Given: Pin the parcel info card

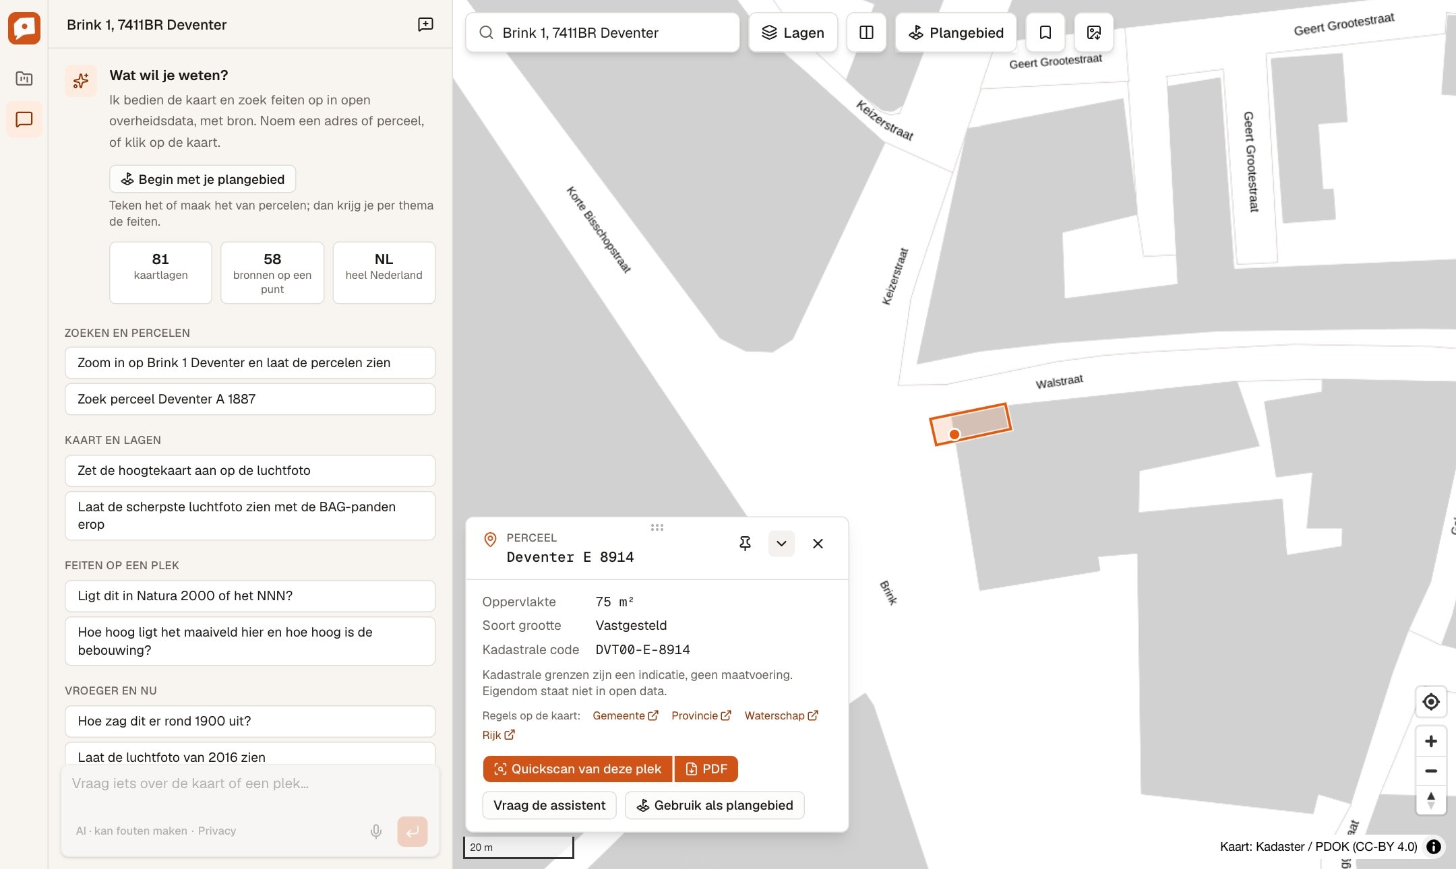Looking at the screenshot, I should click(x=745, y=544).
